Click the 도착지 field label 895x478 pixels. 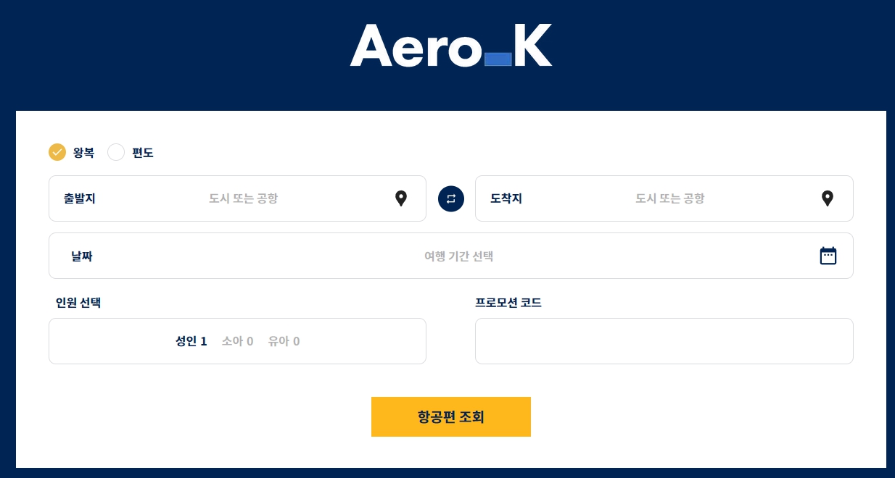pyautogui.click(x=506, y=198)
